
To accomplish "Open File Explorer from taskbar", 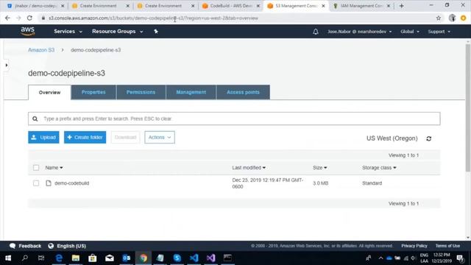I will point(76,258).
